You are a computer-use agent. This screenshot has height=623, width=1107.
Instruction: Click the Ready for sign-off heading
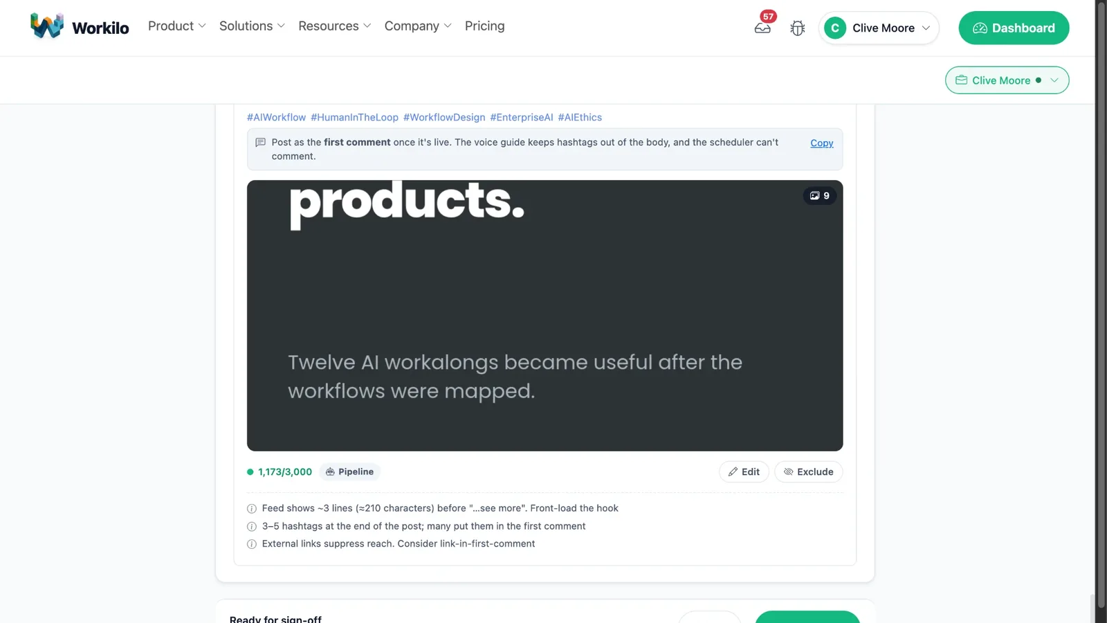(275, 619)
